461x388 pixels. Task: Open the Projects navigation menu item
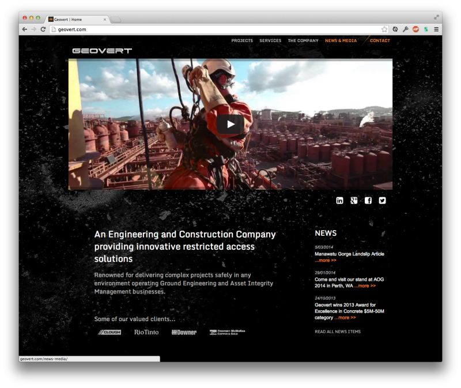click(242, 41)
